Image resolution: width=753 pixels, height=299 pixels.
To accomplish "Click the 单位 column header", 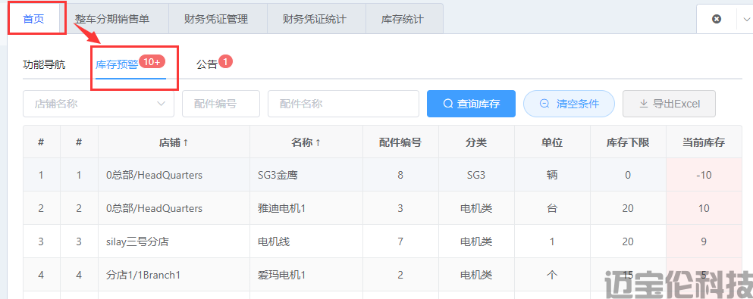I will (552, 142).
